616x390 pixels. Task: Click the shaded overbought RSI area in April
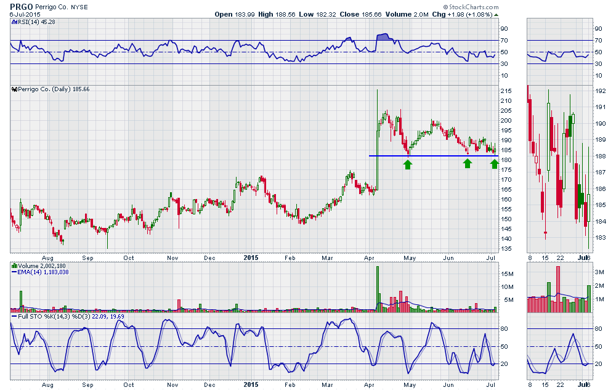(383, 38)
